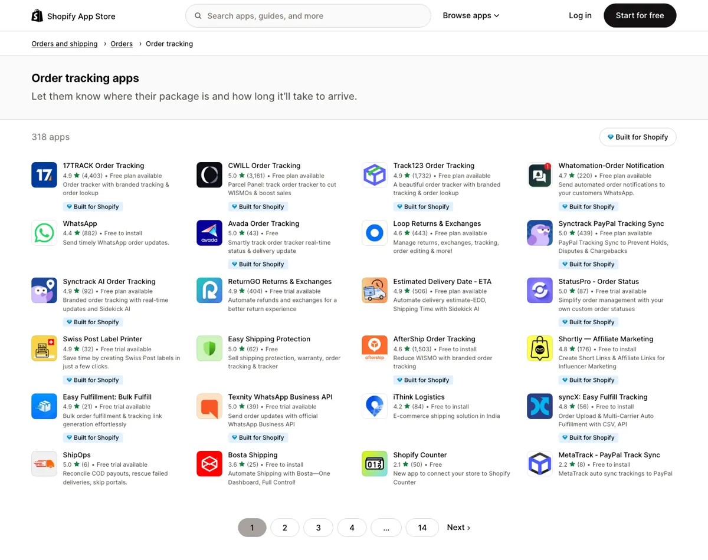The height and width of the screenshot is (560, 708).
Task: Expand the Browse apps dropdown
Action: [x=471, y=16]
